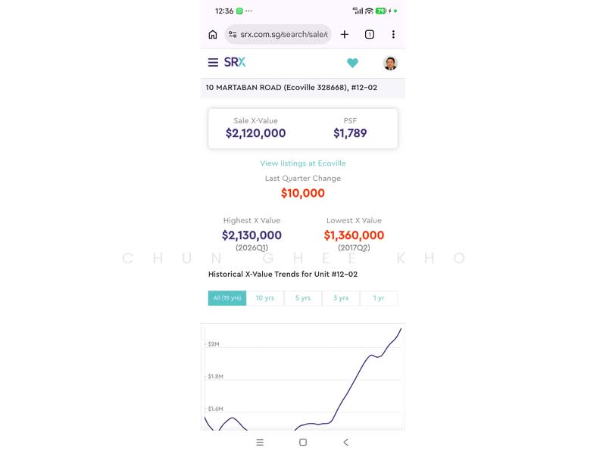Image resolution: width=606 pixels, height=454 pixels.
Task: Open a new browser tab
Action: 345,34
